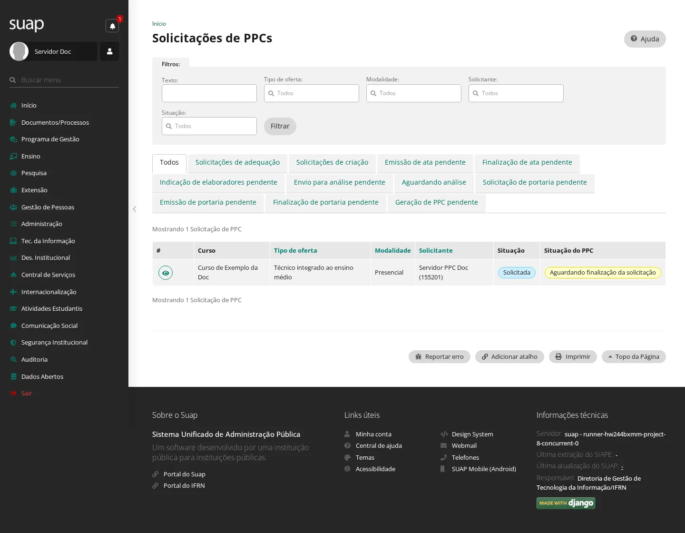Open the Ajuda help button
This screenshot has width=685, height=533.
coord(645,39)
